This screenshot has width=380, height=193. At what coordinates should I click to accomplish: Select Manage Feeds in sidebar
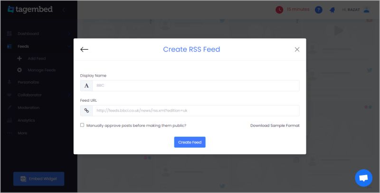[x=42, y=70]
